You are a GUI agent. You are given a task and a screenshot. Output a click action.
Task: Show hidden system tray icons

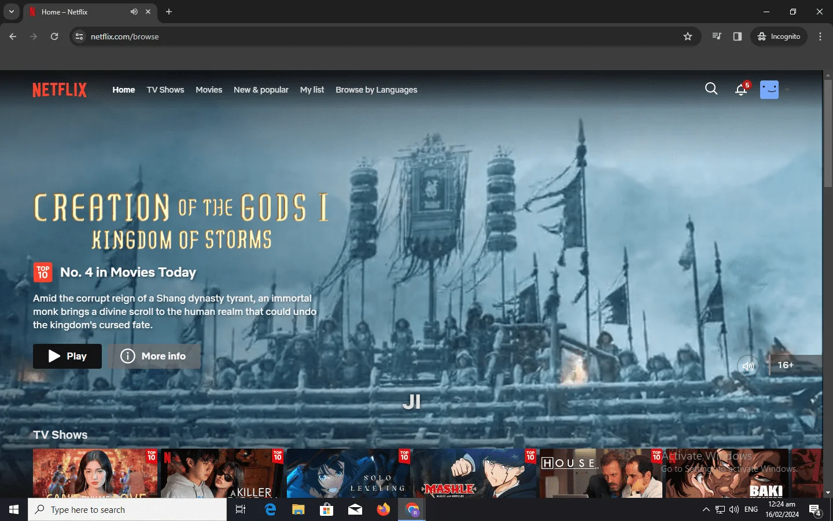coord(706,509)
